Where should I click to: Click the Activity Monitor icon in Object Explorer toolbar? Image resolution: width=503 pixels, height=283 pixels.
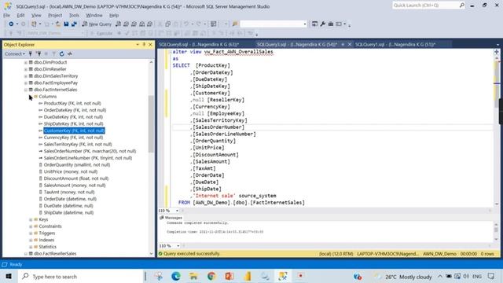[70, 54]
